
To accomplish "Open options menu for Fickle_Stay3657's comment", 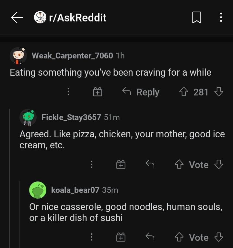I will point(92,165).
